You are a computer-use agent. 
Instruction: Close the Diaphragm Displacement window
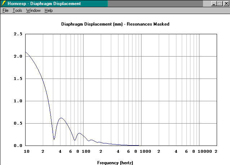226,3
